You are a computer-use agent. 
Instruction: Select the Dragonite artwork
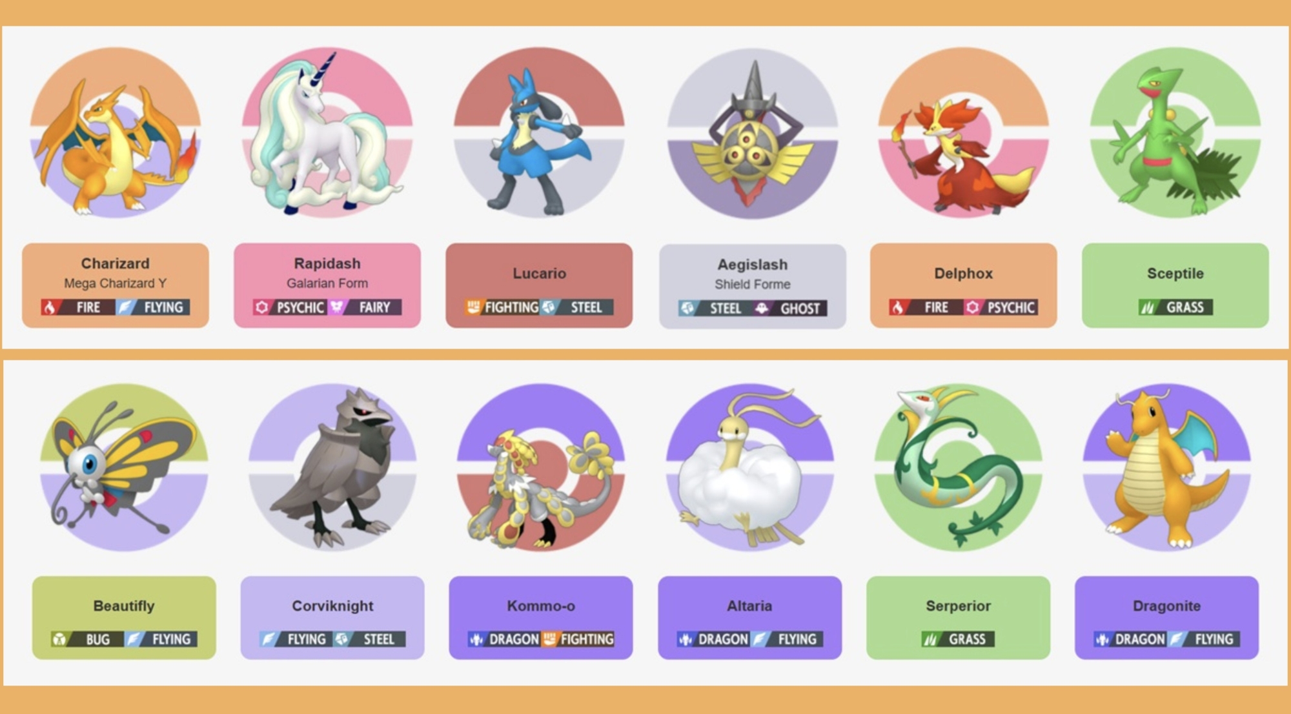tap(1166, 468)
